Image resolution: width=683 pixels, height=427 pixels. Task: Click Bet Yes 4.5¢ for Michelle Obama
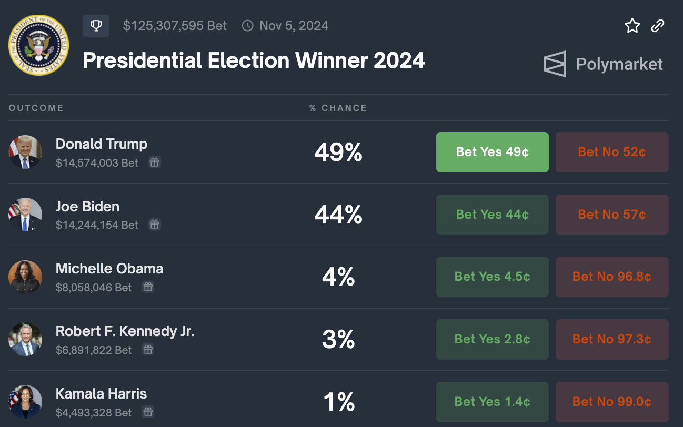[x=493, y=277]
